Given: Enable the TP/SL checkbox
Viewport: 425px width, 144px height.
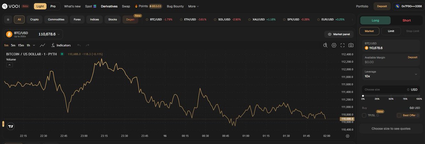Looking at the screenshot, I should click(x=364, y=115).
